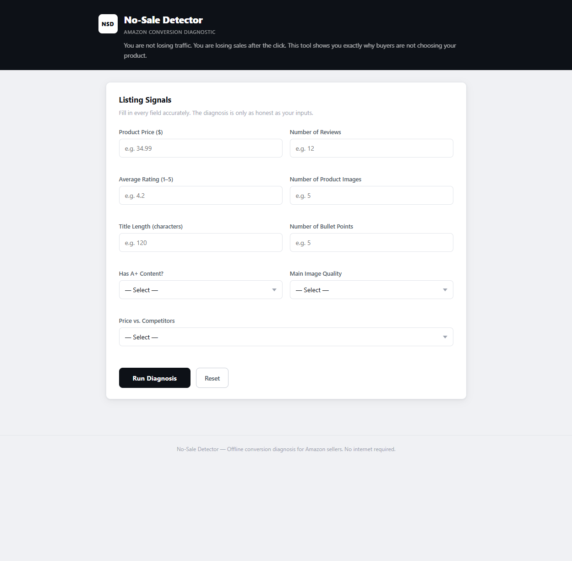572x561 pixels.
Task: Click the Main Image Quality chevron arrow
Action: tap(445, 289)
